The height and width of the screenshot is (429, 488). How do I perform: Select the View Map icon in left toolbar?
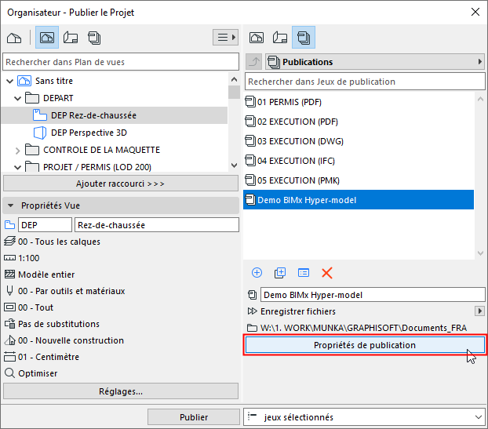tap(47, 38)
